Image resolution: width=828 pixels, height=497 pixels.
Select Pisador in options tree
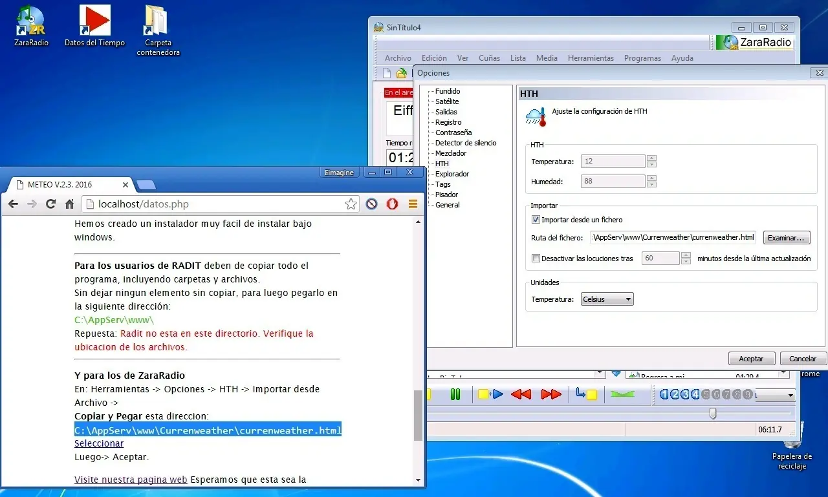pos(446,195)
